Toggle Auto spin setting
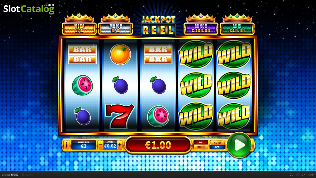The width and height of the screenshot is (316, 178). [x=217, y=145]
